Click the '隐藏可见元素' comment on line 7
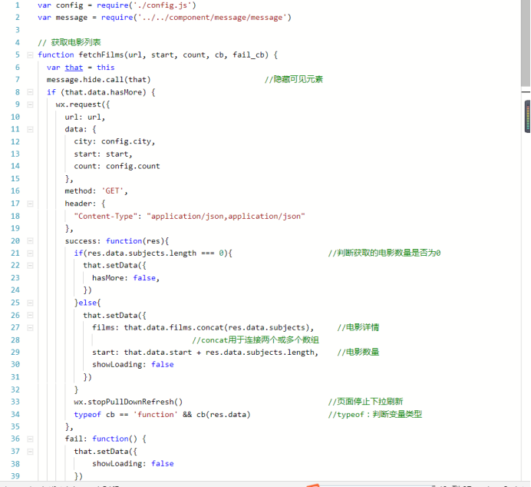Image resolution: width=531 pixels, height=487 pixels. (294, 79)
